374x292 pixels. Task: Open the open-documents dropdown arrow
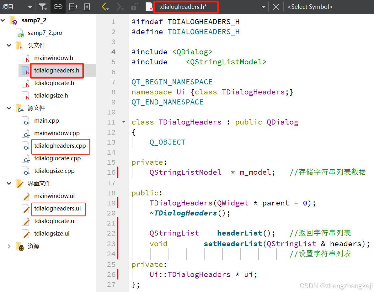(263, 7)
